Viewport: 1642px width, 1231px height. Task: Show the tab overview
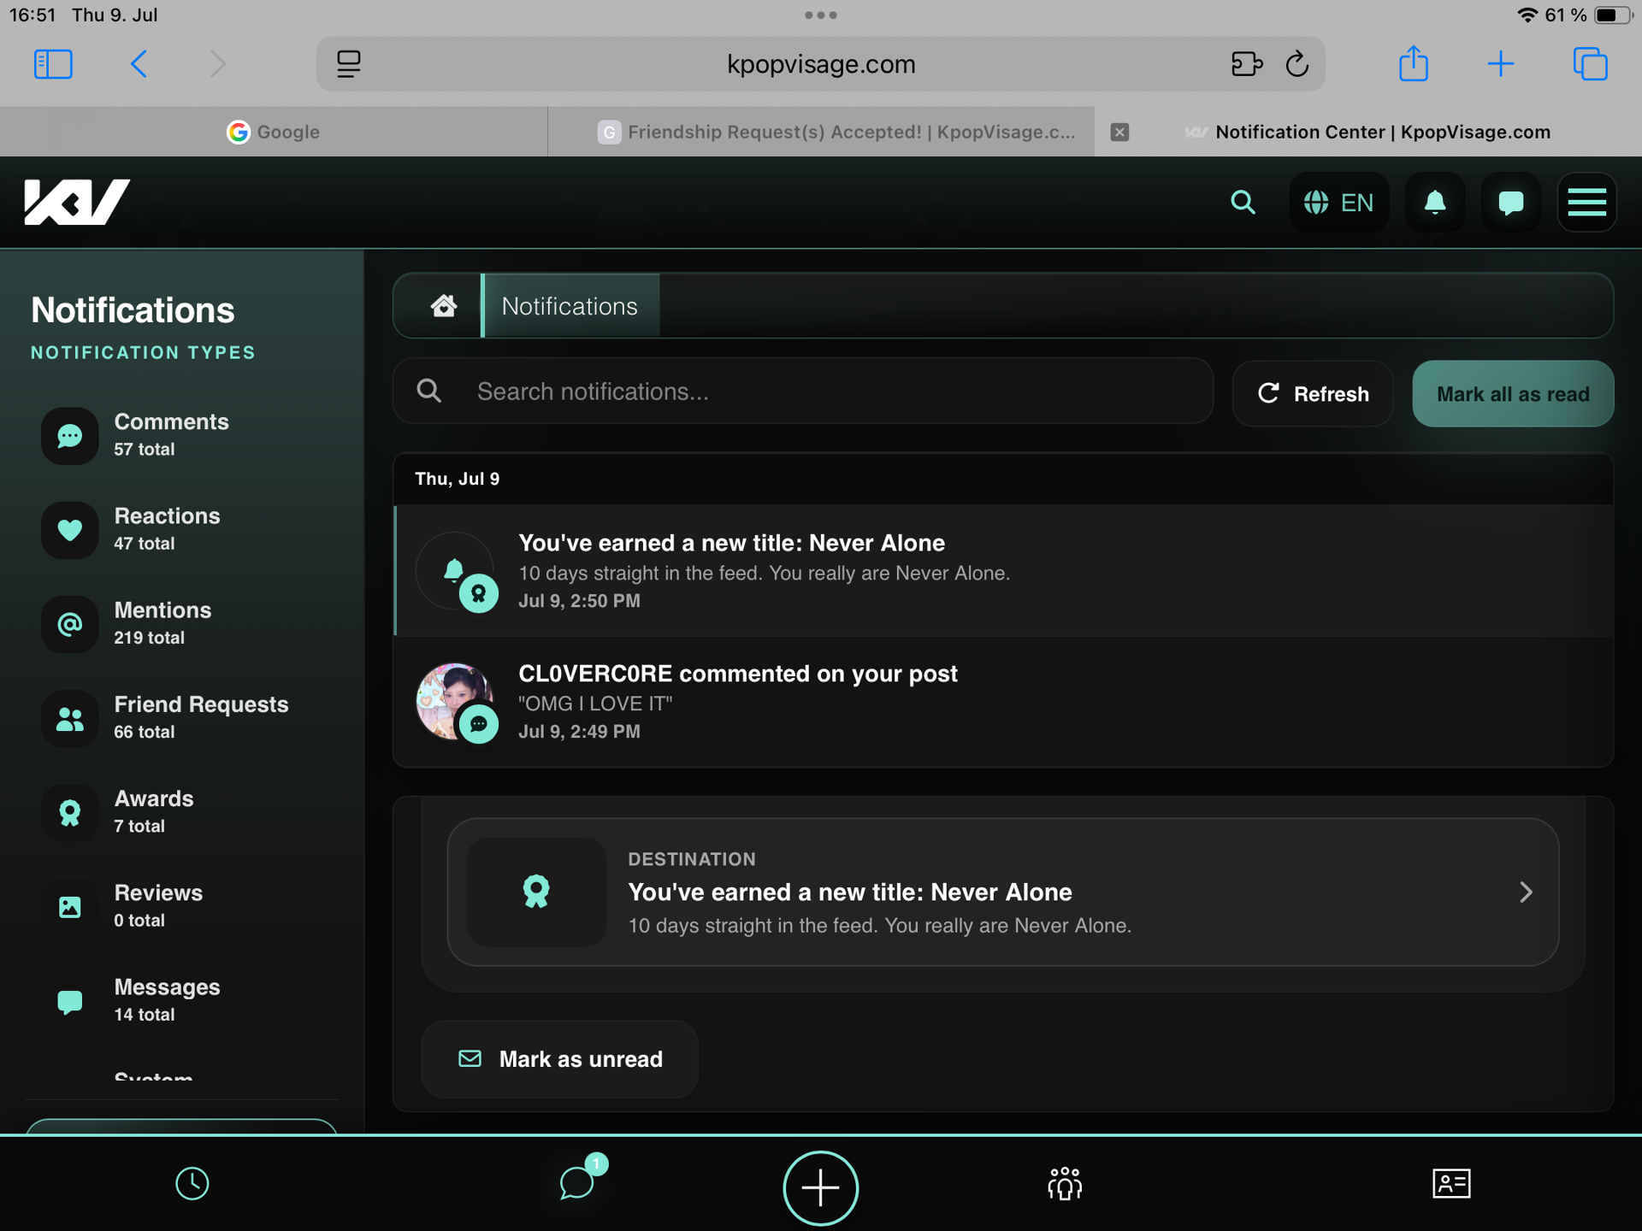[1590, 64]
